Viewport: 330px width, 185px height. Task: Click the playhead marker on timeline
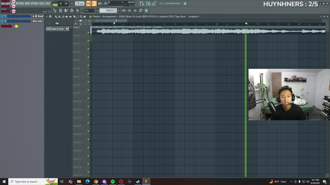(246, 24)
